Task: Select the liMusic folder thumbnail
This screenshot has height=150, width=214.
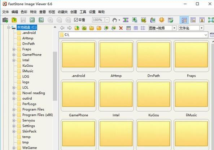Action: 191,96
